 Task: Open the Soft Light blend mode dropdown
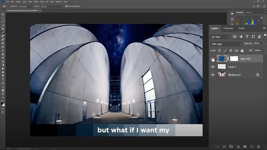226,44
